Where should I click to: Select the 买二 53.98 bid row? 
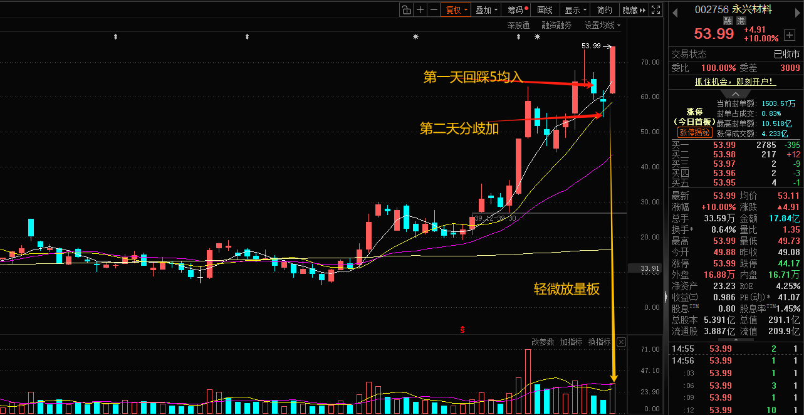point(735,154)
